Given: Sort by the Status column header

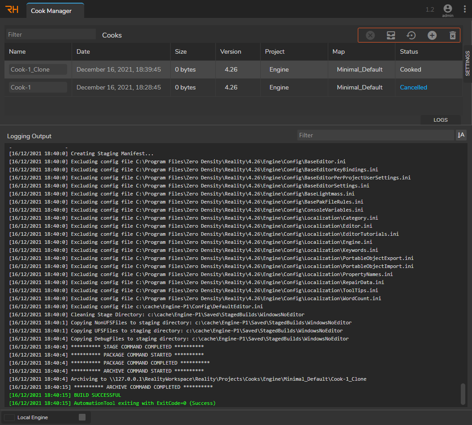Looking at the screenshot, I should tap(409, 51).
